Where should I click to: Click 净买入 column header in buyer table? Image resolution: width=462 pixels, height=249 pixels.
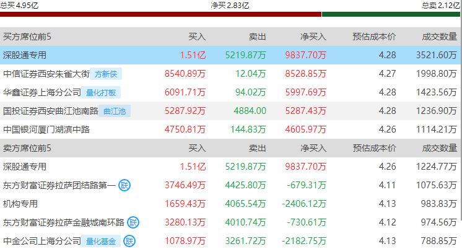point(313,37)
